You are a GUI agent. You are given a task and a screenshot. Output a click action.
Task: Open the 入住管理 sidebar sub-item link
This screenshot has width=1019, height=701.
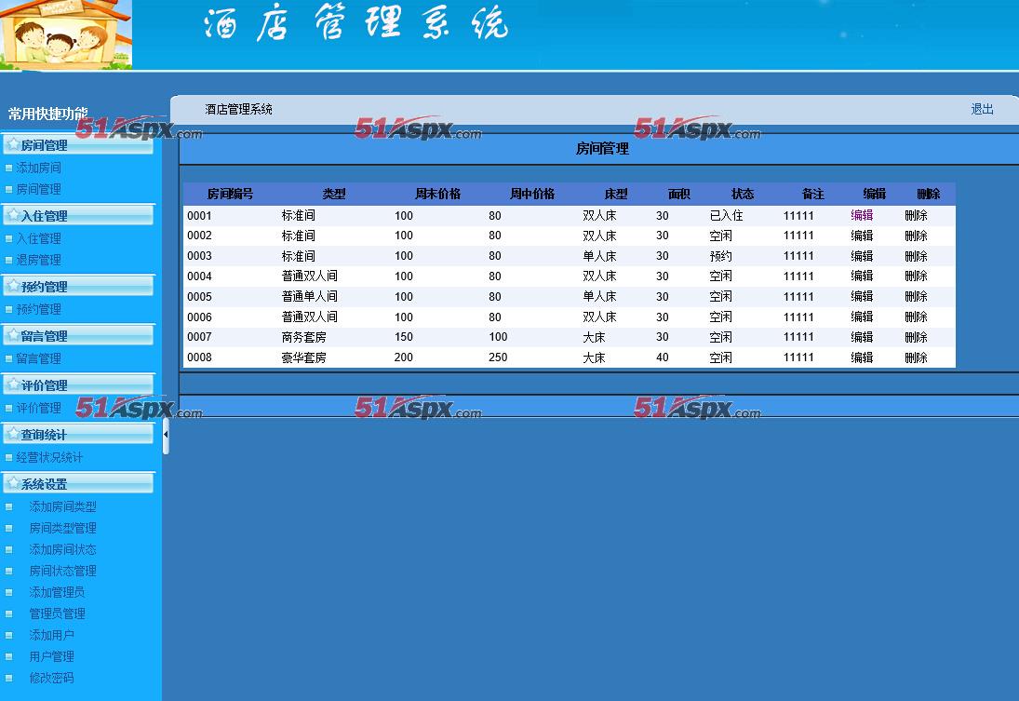pyautogui.click(x=38, y=238)
